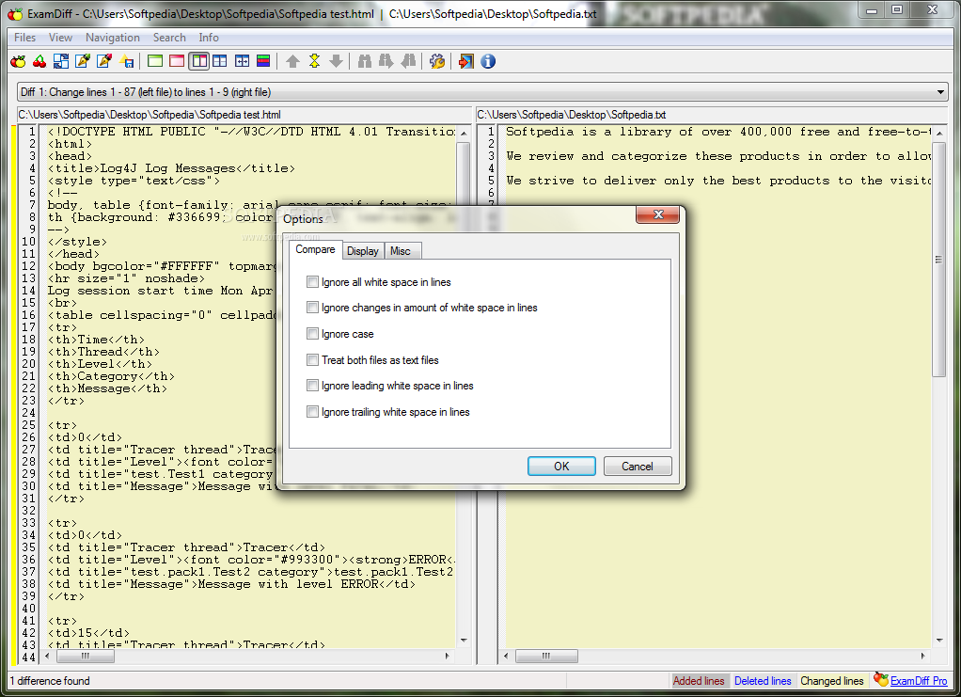Open the Info menu
This screenshot has width=961, height=697.
[x=209, y=38]
